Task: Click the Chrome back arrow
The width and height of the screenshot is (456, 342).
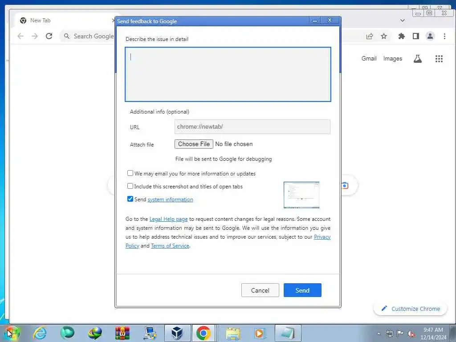Action: [x=20, y=36]
